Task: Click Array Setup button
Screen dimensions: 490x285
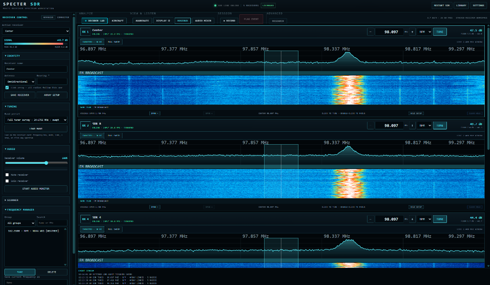Action: [x=52, y=95]
